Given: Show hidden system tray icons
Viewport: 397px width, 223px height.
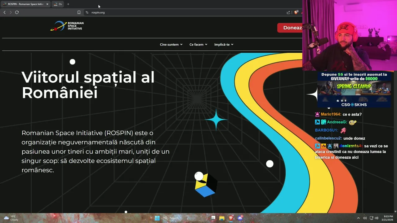Looking at the screenshot, I should (x=358, y=218).
